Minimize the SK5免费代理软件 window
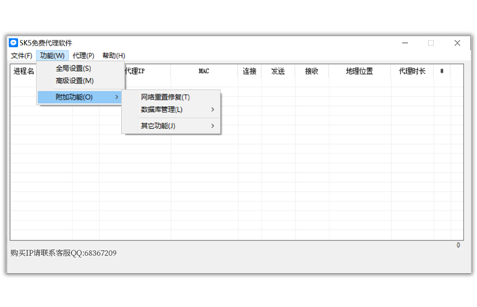 pyautogui.click(x=405, y=43)
